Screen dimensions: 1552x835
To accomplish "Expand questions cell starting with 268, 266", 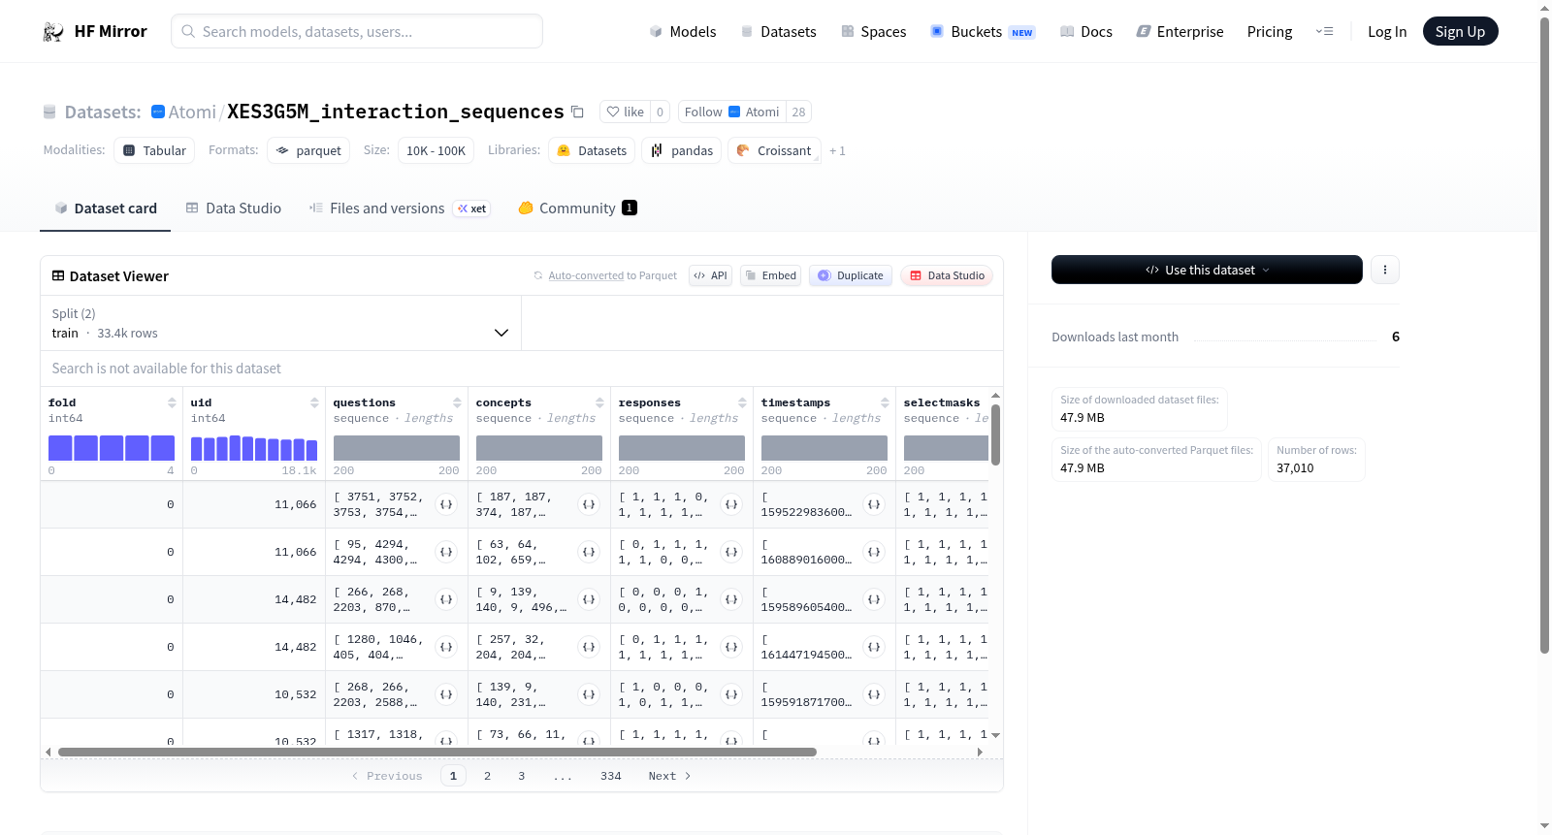I will (446, 694).
